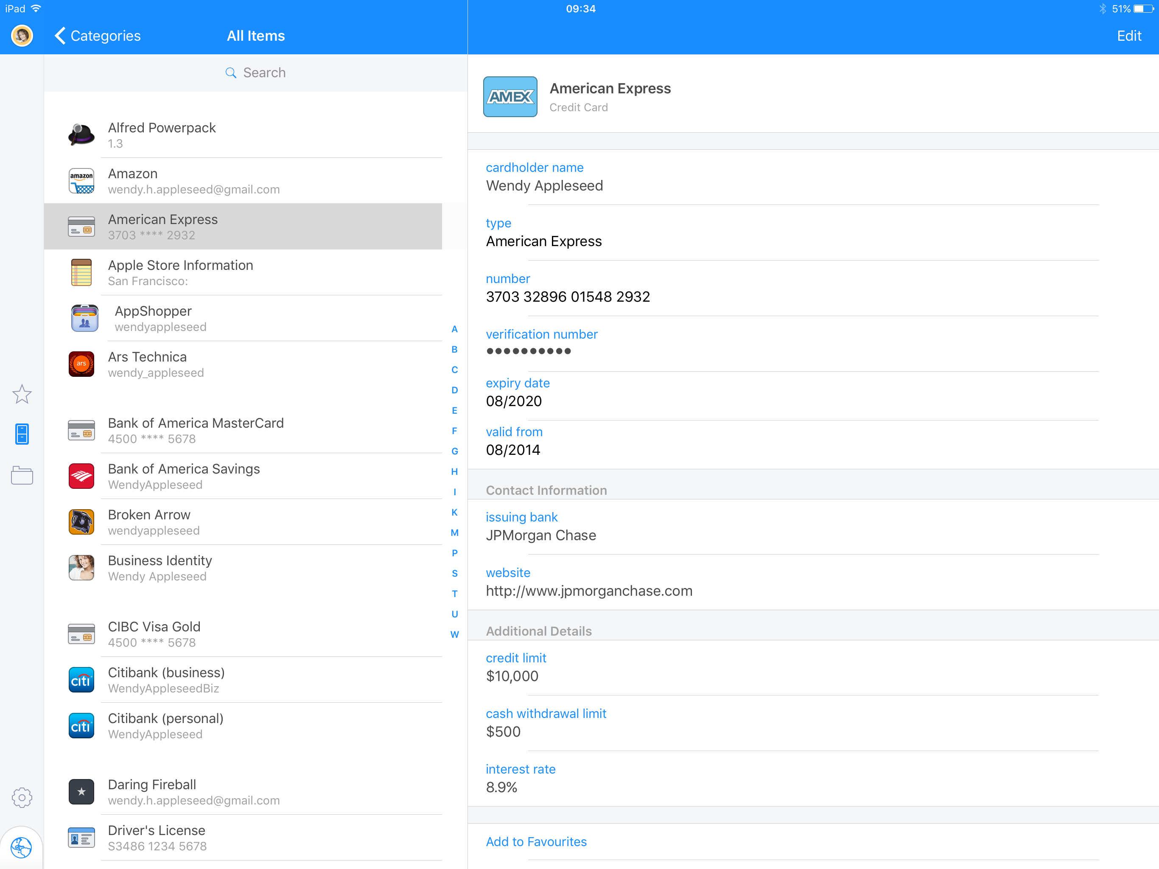1159x869 pixels.
Task: Open the AppShopper entry title
Action: tap(153, 311)
